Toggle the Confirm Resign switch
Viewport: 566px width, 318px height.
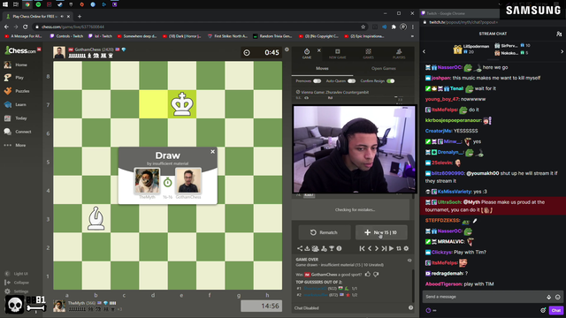(391, 81)
